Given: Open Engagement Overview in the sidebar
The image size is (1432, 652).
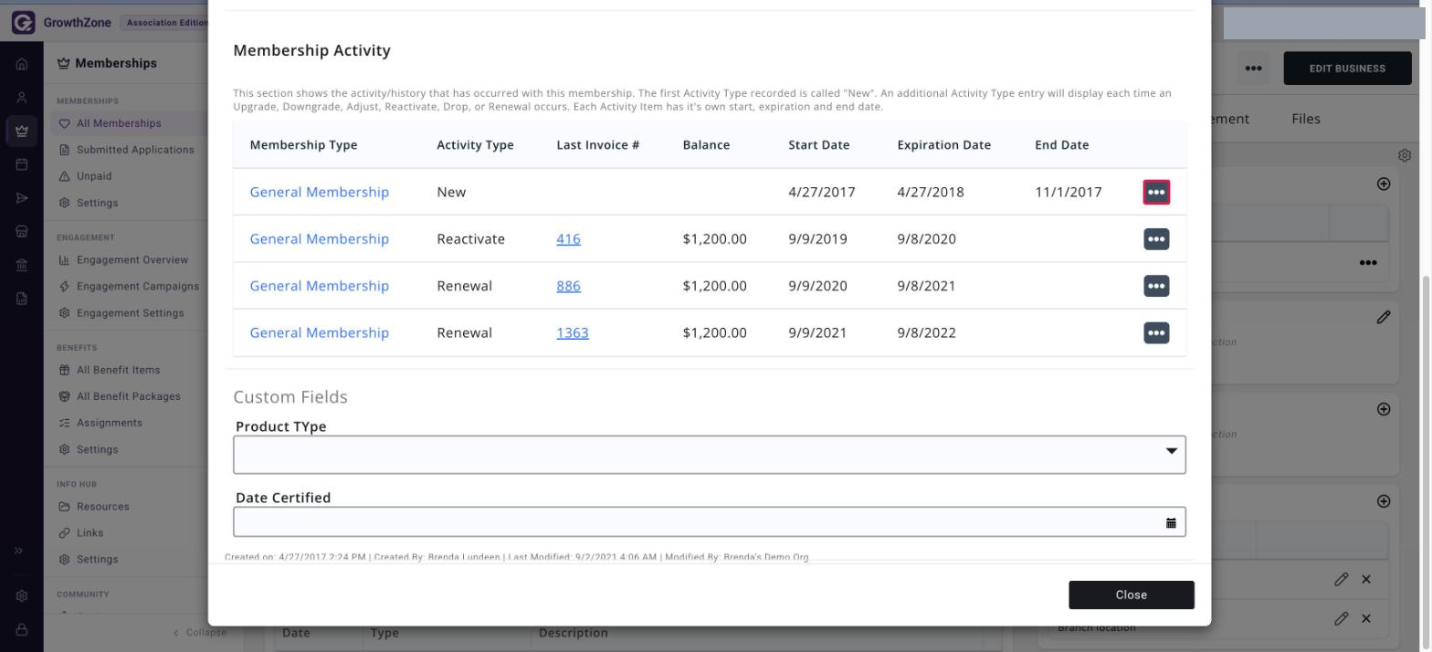Looking at the screenshot, I should [x=132, y=260].
